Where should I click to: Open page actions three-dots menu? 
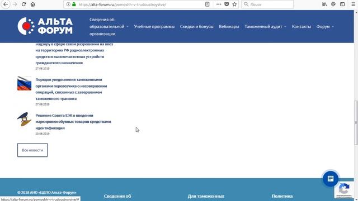pos(219,4)
